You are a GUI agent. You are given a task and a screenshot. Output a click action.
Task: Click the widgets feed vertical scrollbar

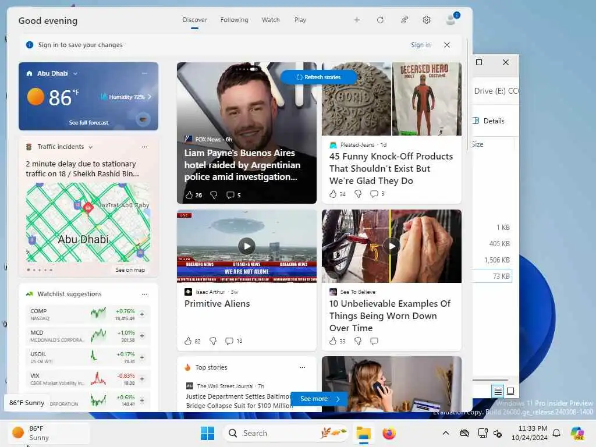(467, 95)
